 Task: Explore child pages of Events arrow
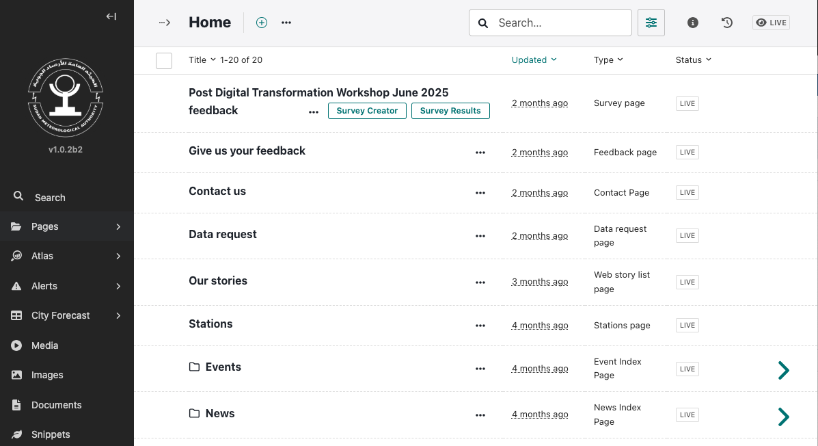click(784, 370)
